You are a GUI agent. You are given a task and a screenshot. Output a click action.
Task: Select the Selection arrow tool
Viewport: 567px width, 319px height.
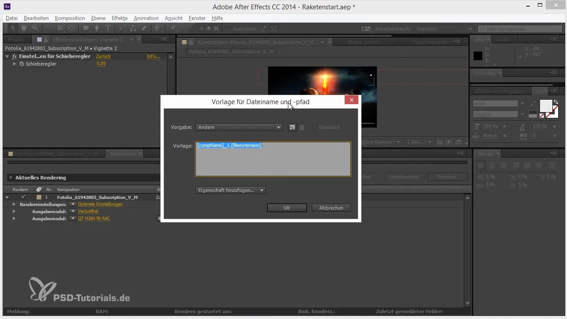14,28
